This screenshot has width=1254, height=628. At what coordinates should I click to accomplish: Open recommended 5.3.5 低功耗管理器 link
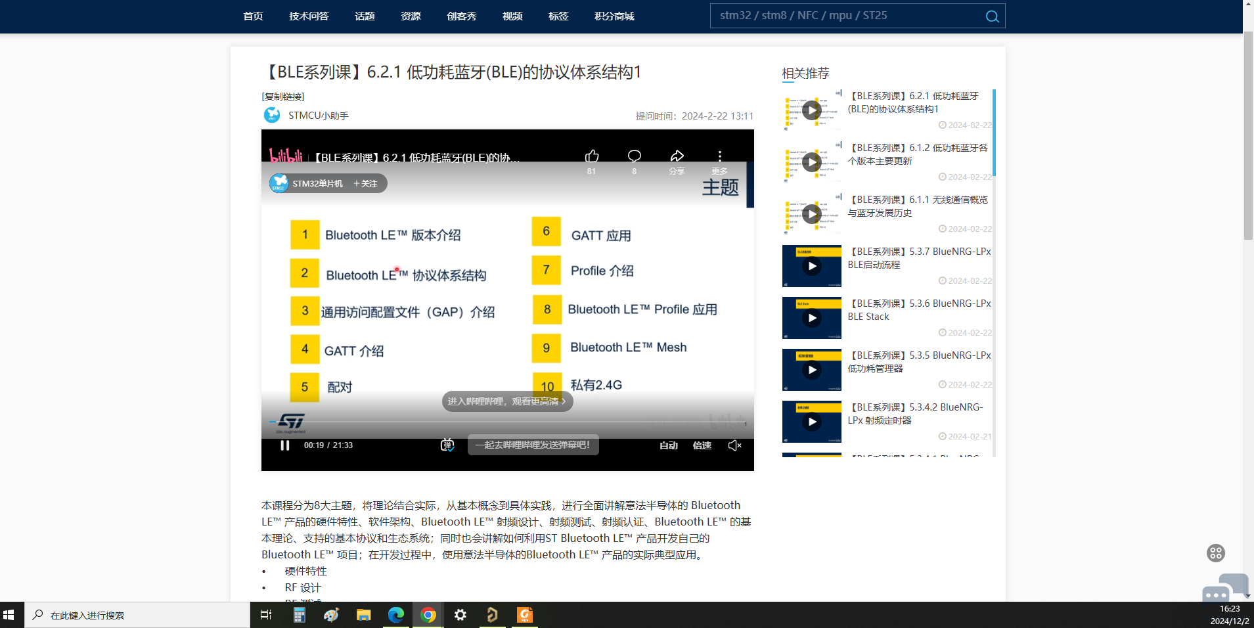coord(919,362)
